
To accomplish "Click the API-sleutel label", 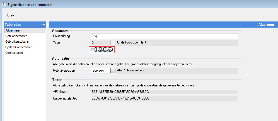I will 61,92.
